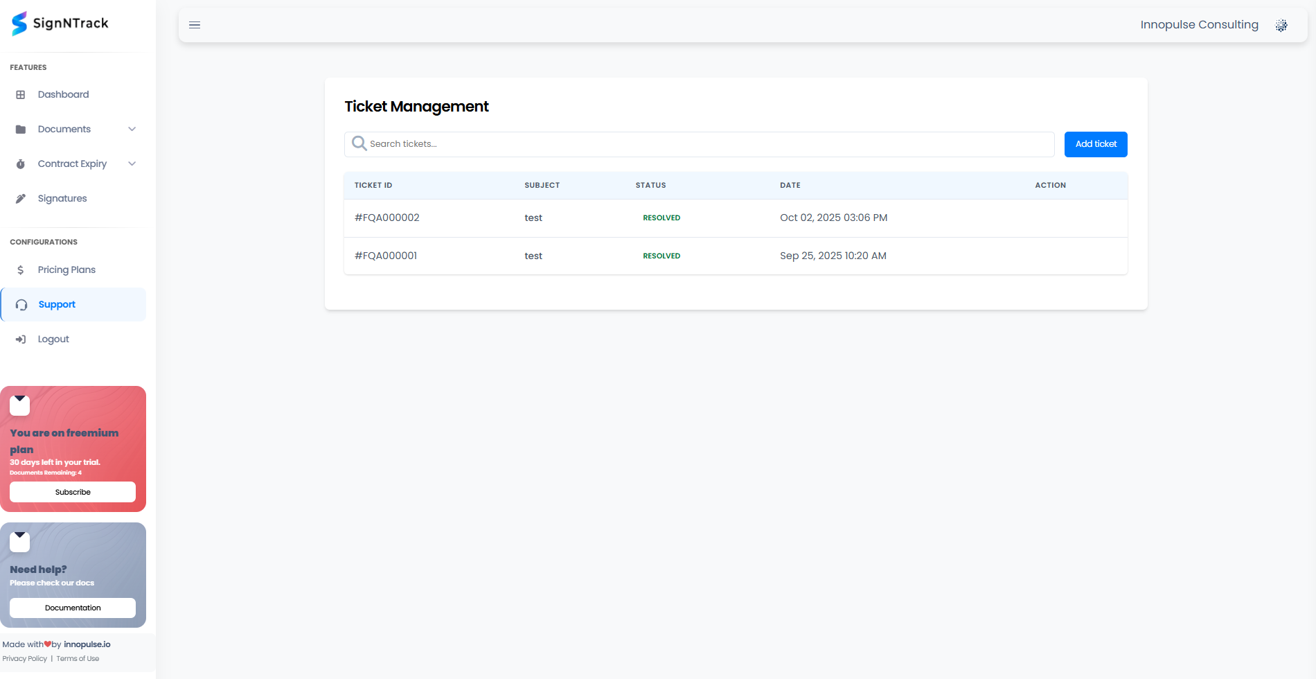Click the Logout arrow icon

21,339
